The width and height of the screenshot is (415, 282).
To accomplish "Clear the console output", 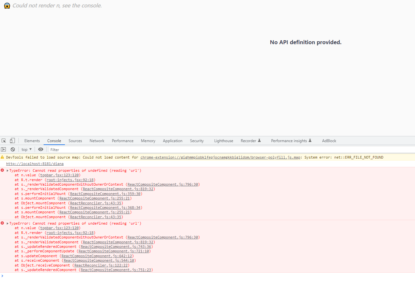I will coord(13,149).
